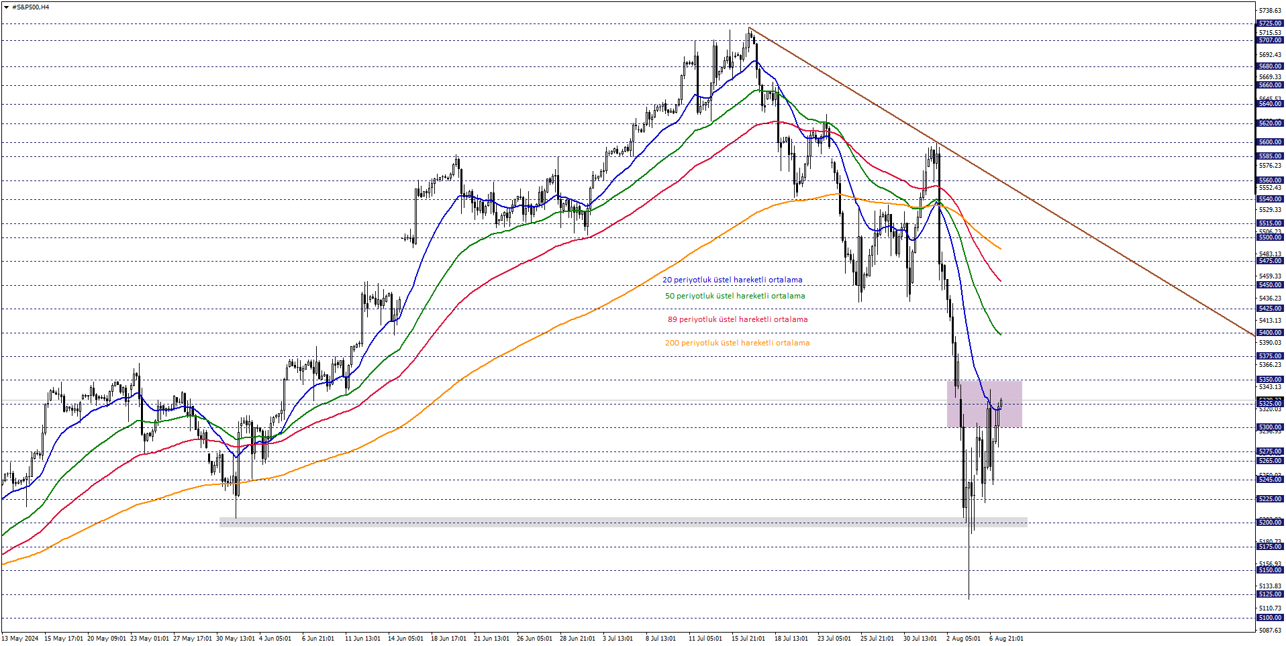1286x646 pixels.
Task: Select the '200 periyotluk üstel hareketli ortalama' label
Action: [x=737, y=343]
